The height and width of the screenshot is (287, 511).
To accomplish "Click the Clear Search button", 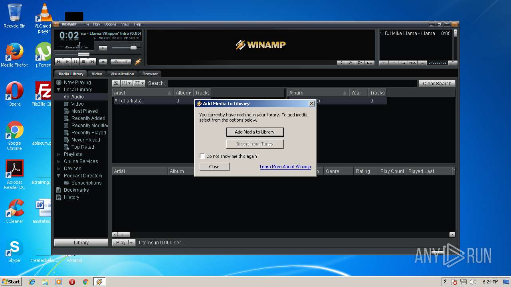I will pyautogui.click(x=437, y=83).
